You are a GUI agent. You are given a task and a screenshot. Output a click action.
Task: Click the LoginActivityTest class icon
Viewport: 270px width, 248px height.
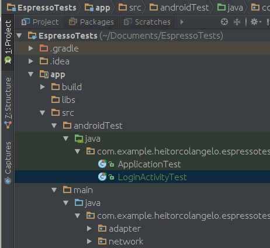(102, 177)
